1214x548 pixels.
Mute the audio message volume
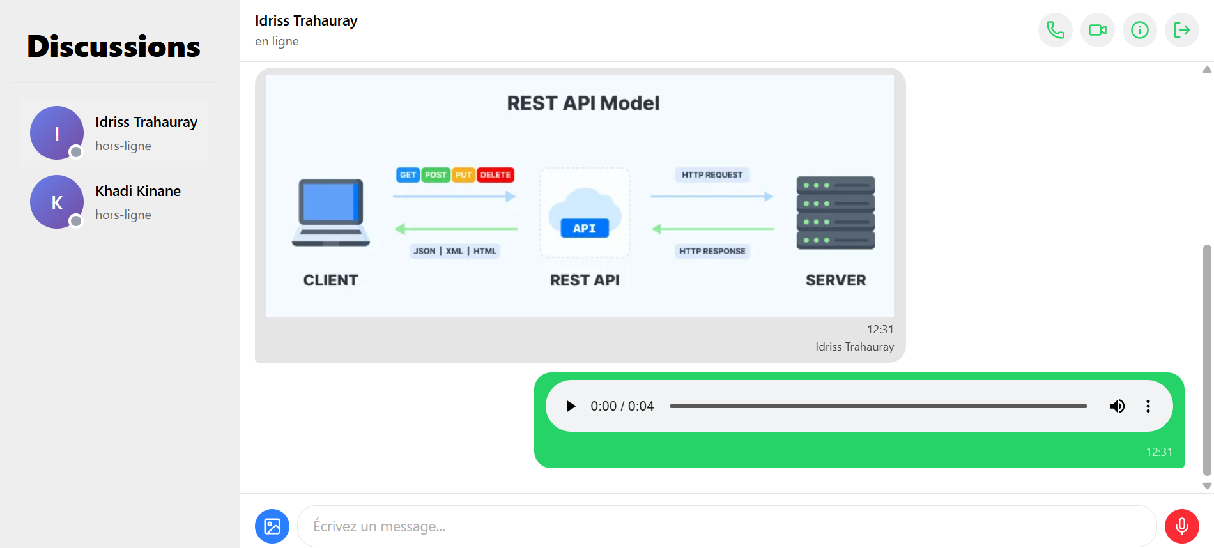pos(1117,406)
